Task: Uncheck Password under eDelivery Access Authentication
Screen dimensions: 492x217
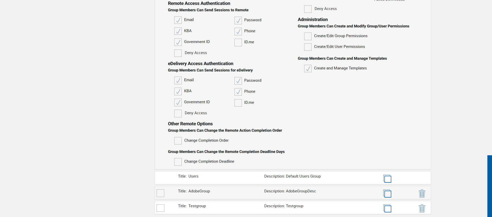Action: pyautogui.click(x=238, y=81)
